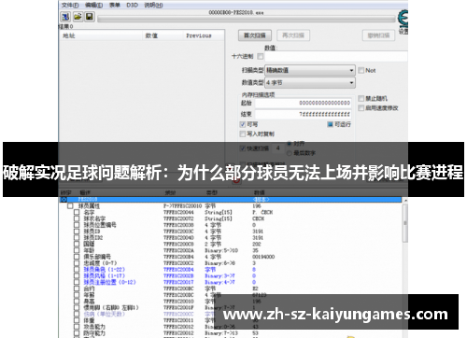
Task: Click the scan progress bar
Action: tap(247, 20)
